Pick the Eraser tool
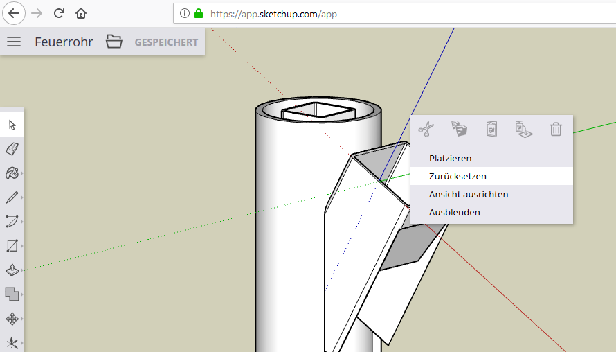Viewport: 616px width, 352px height. (x=12, y=149)
